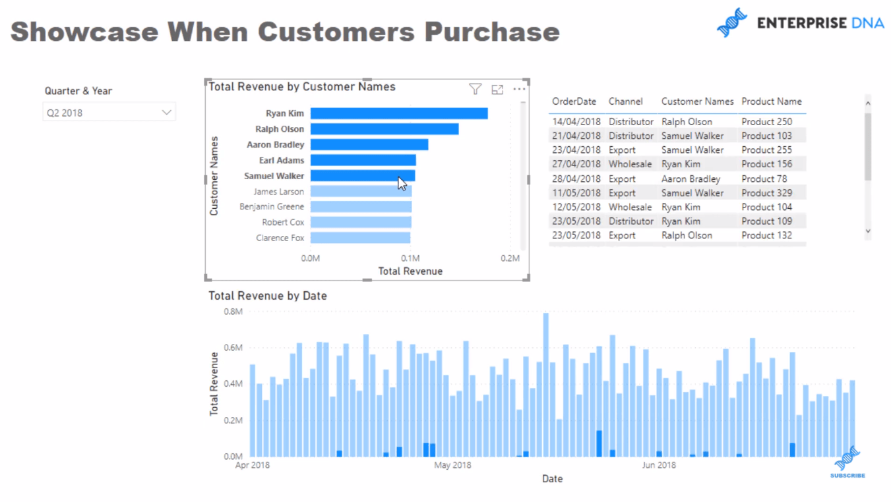The height and width of the screenshot is (502, 891).
Task: Click the 11/05/2018 order date cell
Action: pyautogui.click(x=576, y=193)
